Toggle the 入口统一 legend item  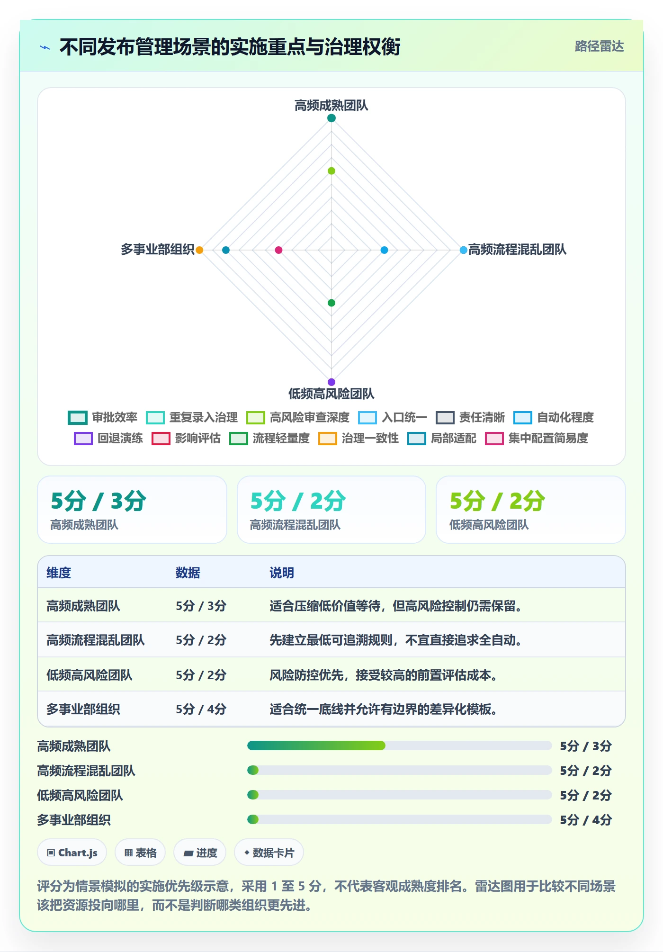[x=393, y=417]
